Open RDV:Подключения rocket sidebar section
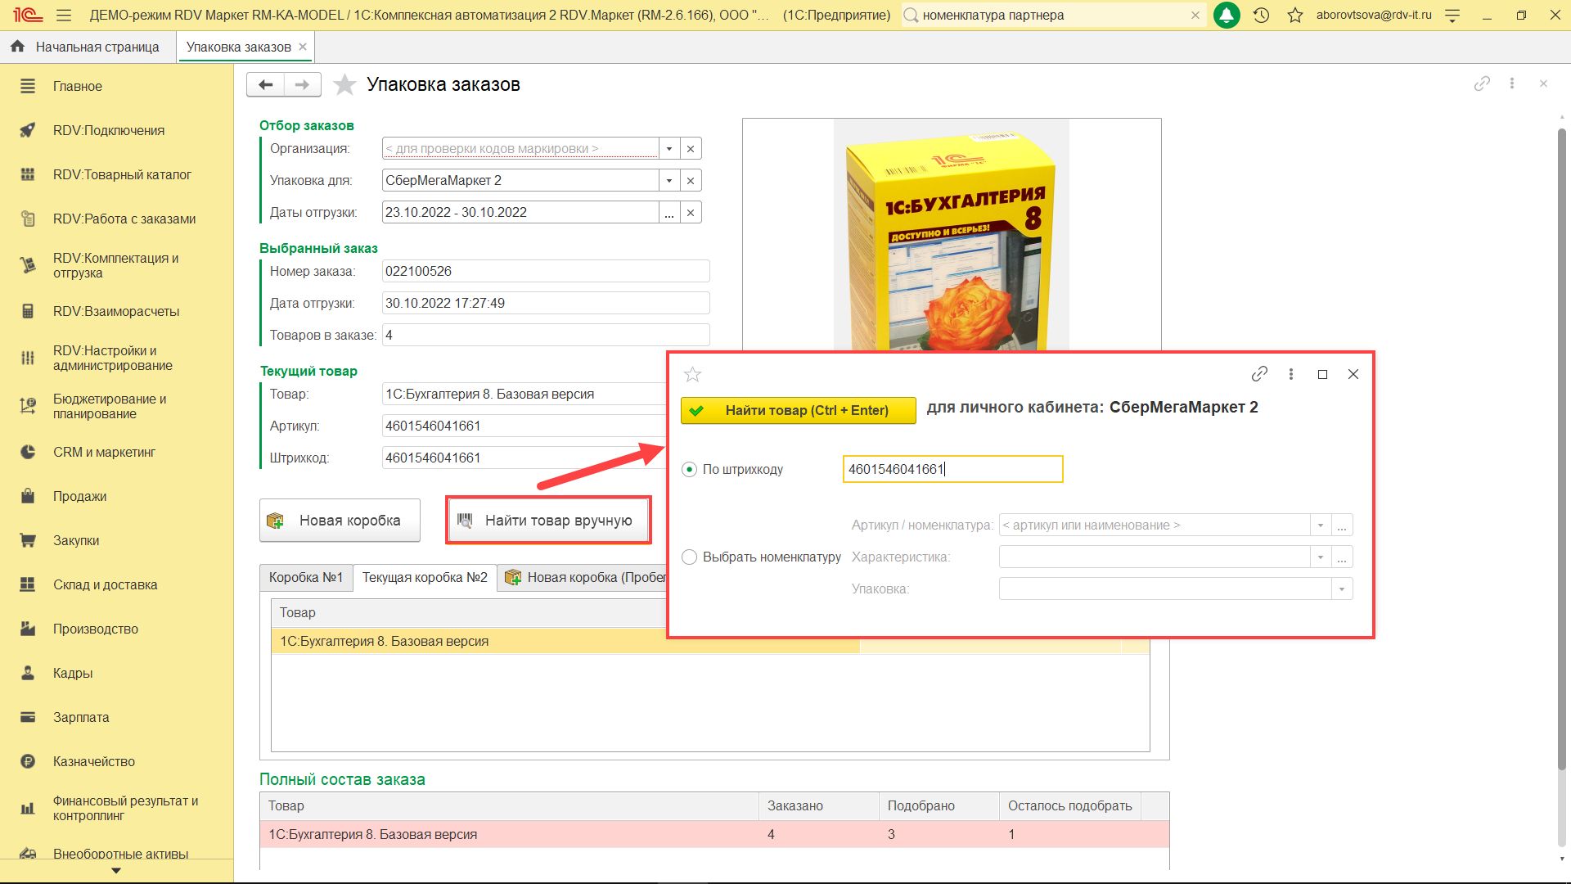Screen dimensions: 1571x884 point(108,130)
